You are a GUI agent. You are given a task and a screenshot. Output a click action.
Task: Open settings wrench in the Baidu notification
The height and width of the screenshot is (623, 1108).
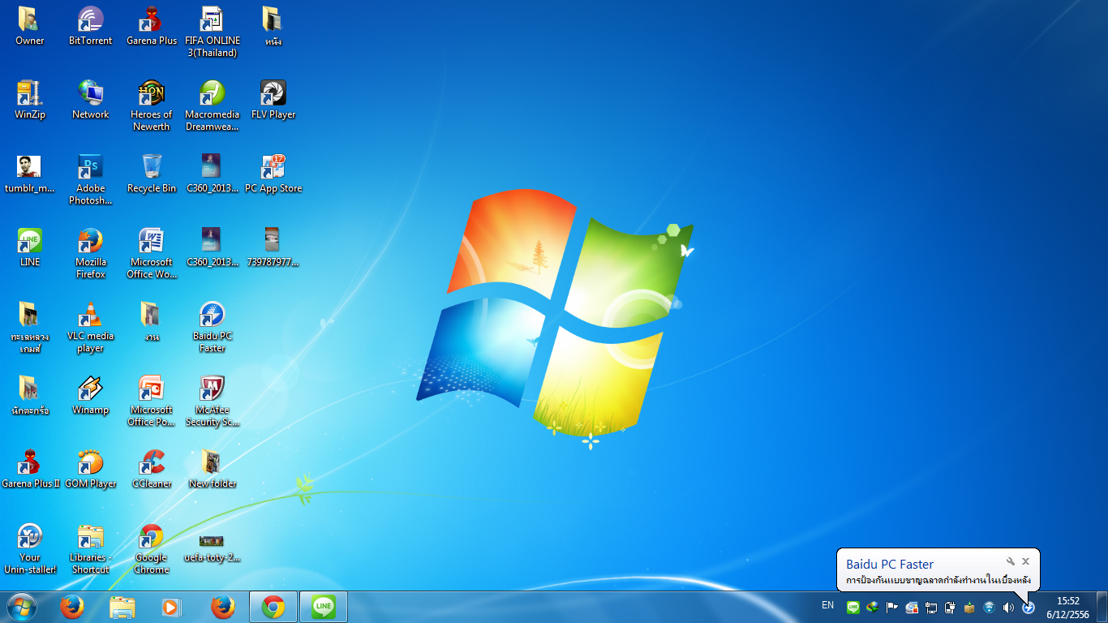(1011, 561)
